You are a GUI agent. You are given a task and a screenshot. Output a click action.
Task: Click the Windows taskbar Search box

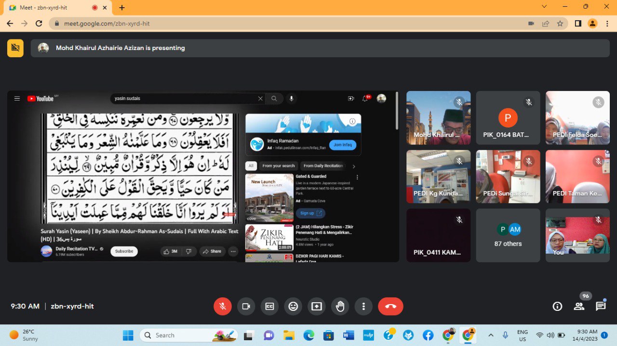coord(189,335)
